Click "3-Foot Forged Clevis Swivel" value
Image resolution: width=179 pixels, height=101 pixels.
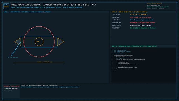(x=140, y=25)
